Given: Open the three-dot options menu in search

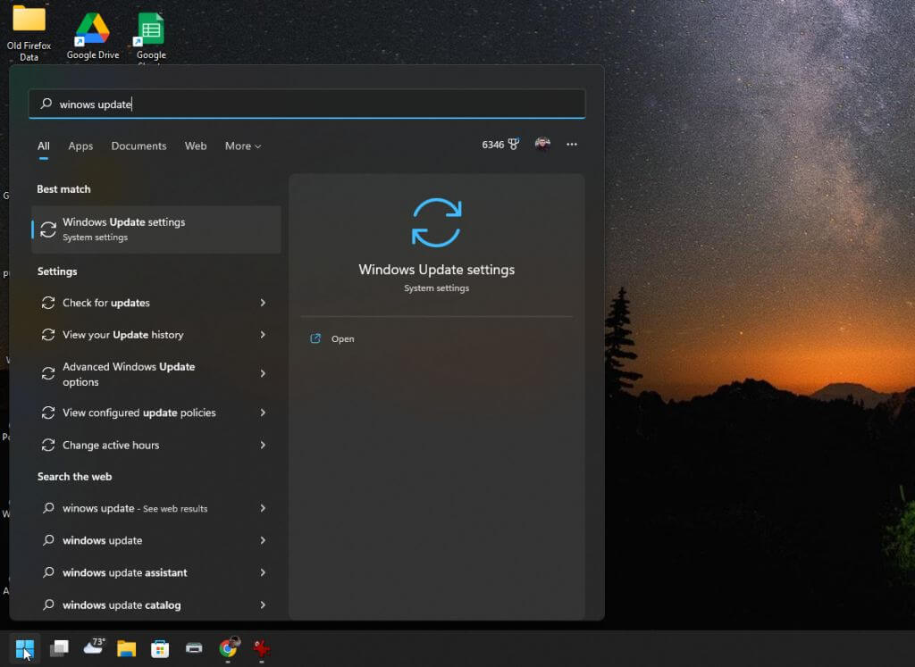Looking at the screenshot, I should point(572,145).
